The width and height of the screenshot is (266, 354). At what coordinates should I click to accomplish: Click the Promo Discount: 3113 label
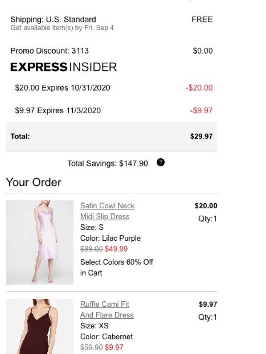point(49,51)
